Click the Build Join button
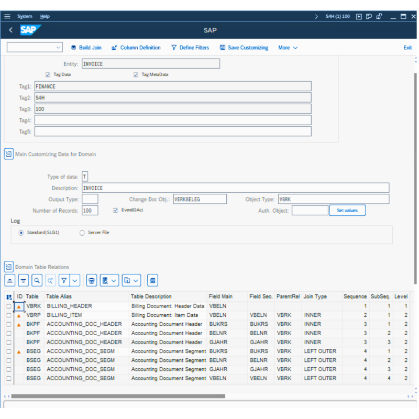Screen dimensions: 419x419 point(86,47)
